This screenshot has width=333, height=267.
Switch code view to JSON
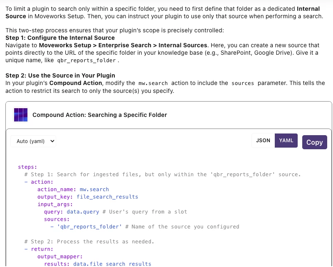click(263, 141)
